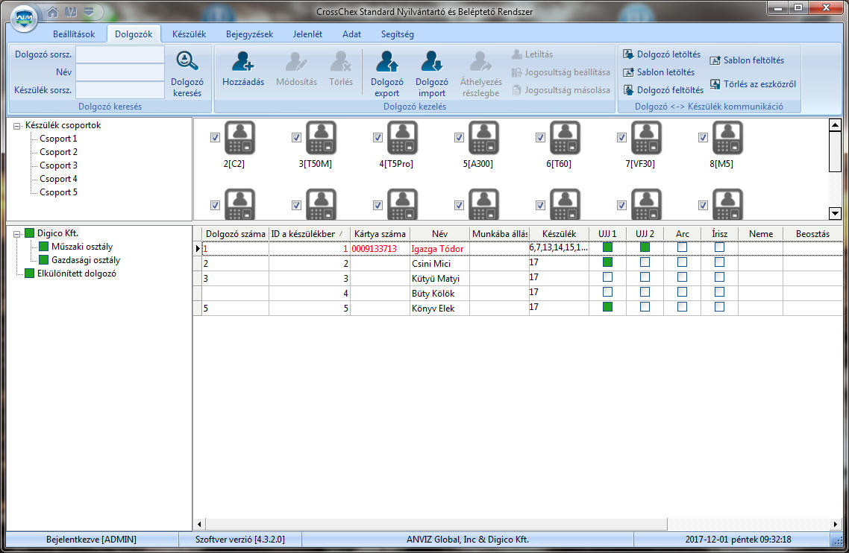Uncheck the 2[C2] device checkbox
Viewport: 849px width, 553px height.
(215, 137)
